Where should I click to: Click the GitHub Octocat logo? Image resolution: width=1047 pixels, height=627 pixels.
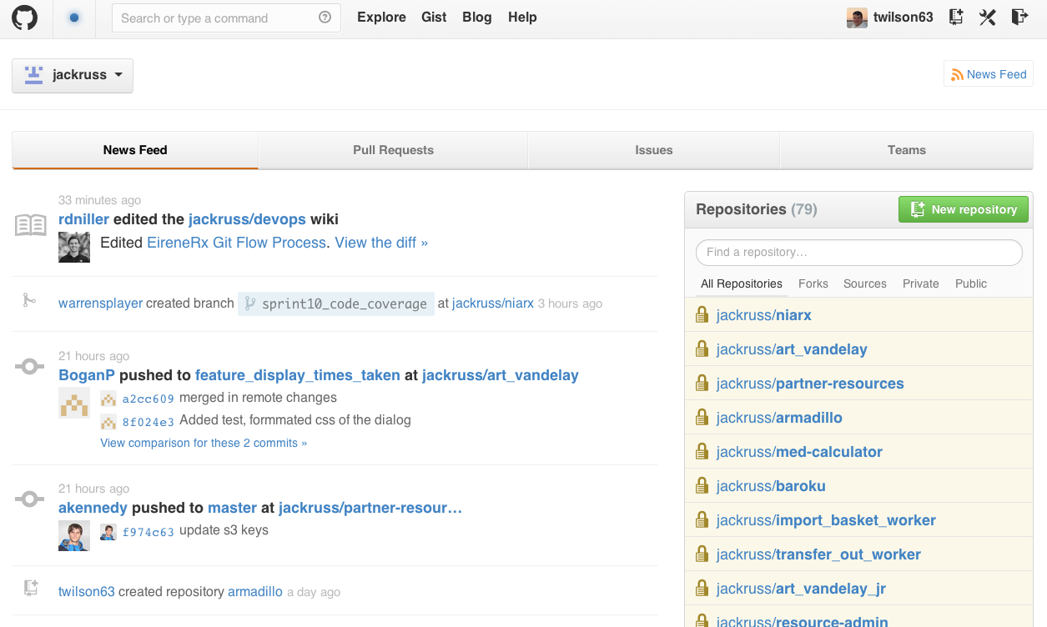point(24,18)
